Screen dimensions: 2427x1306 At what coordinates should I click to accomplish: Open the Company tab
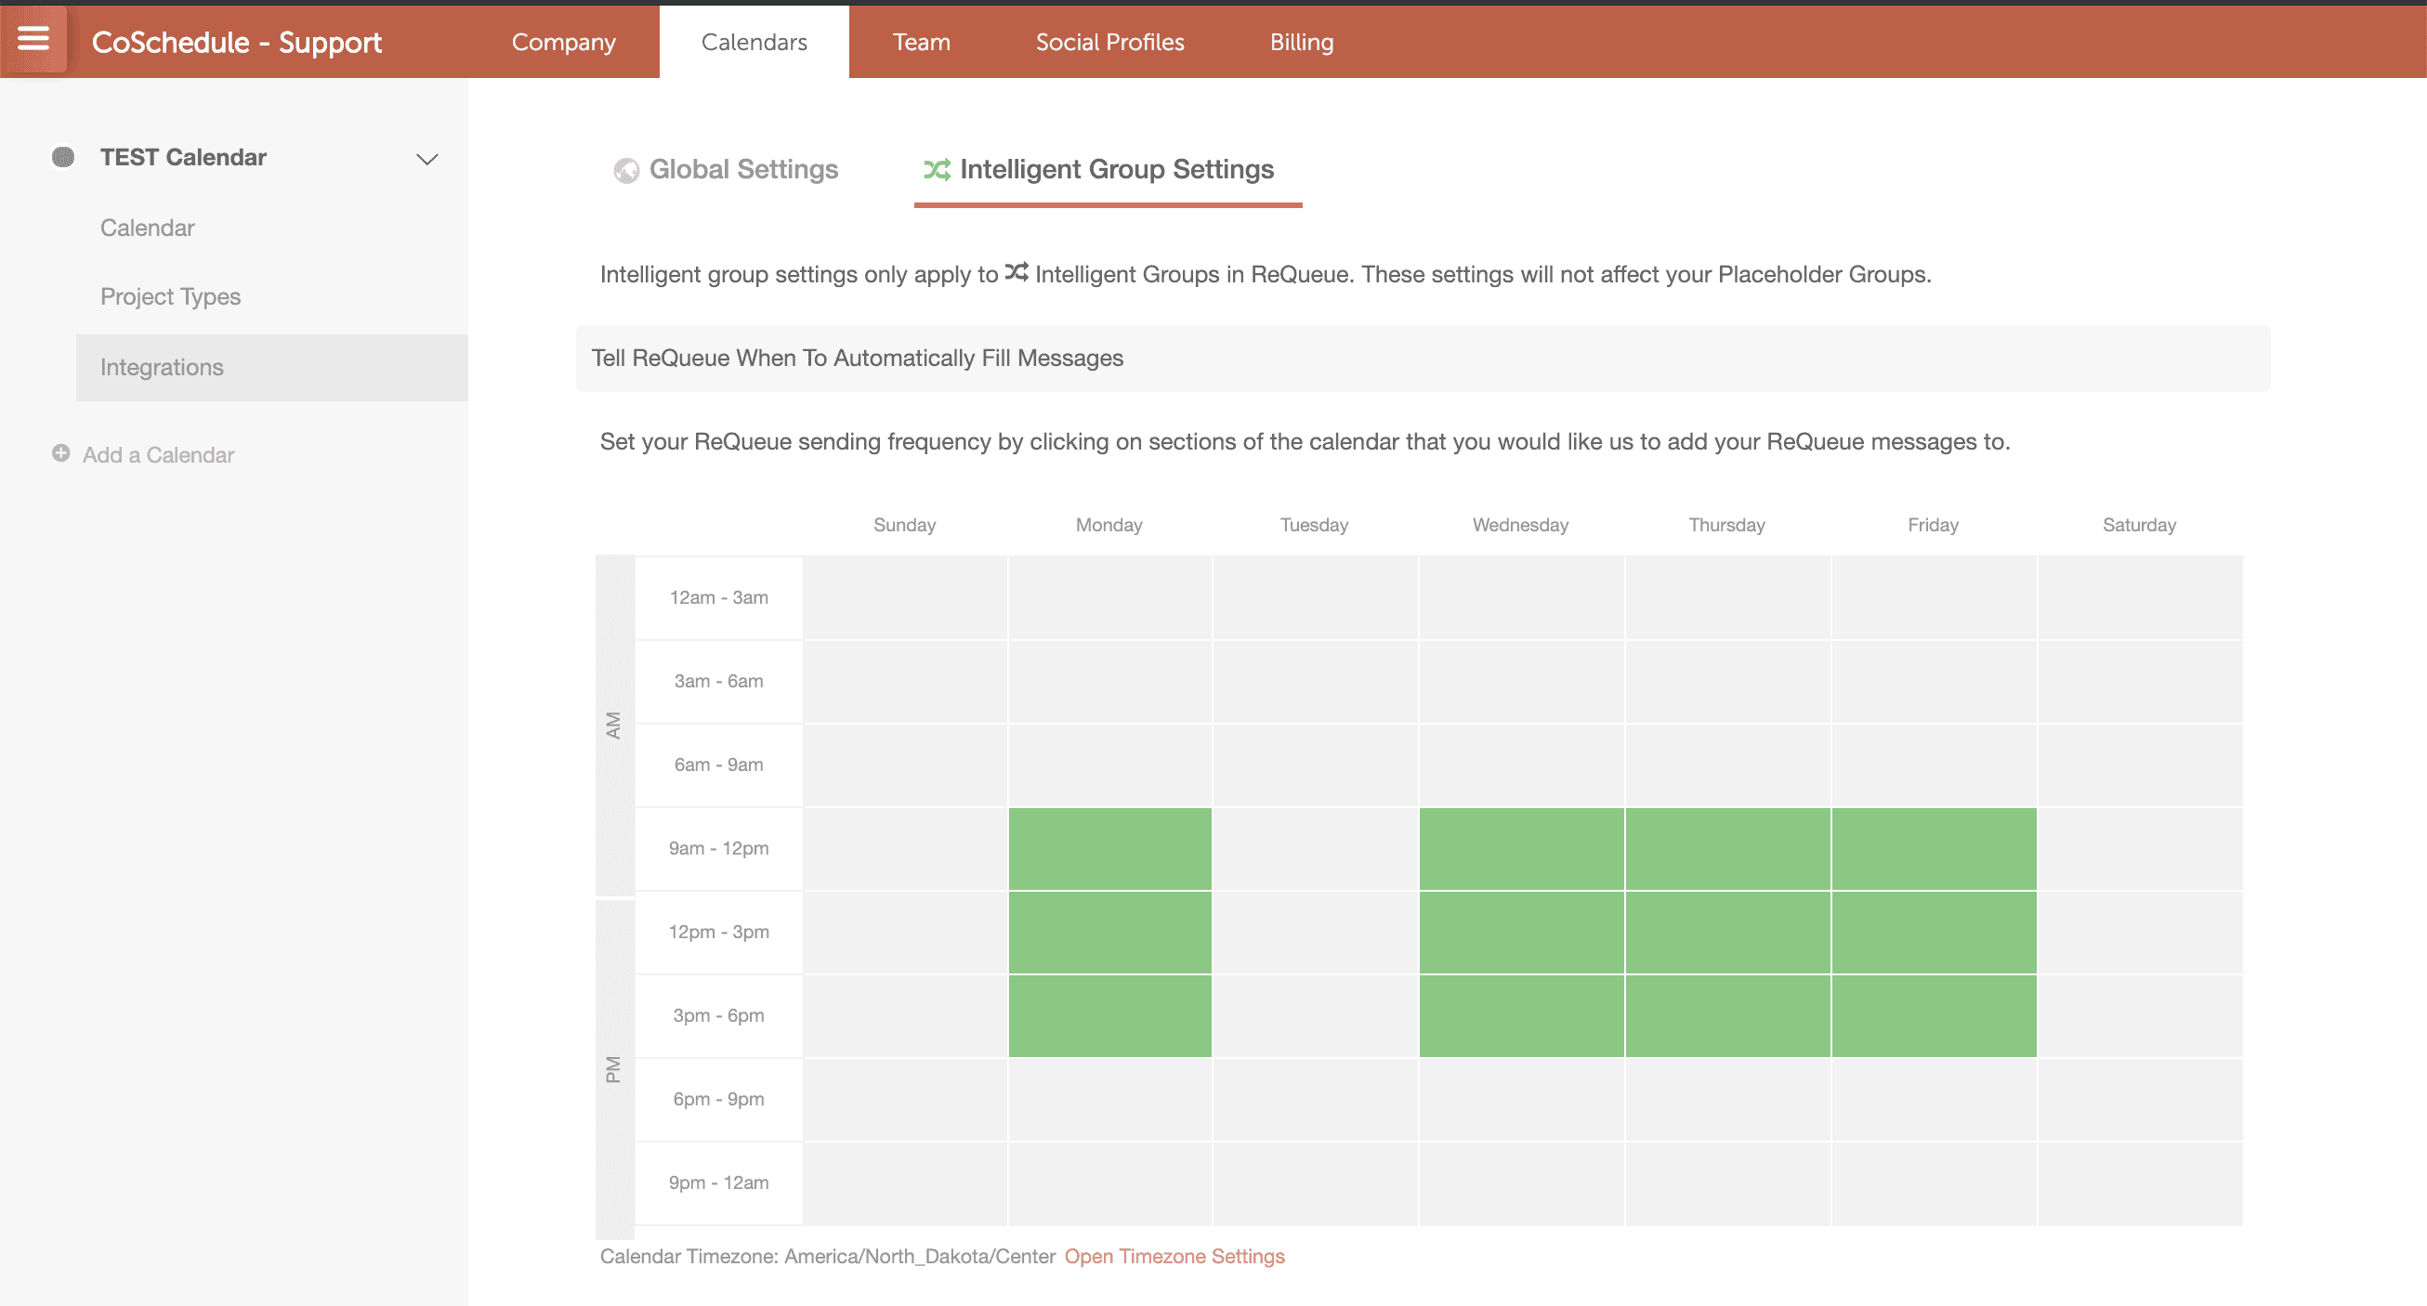(563, 43)
